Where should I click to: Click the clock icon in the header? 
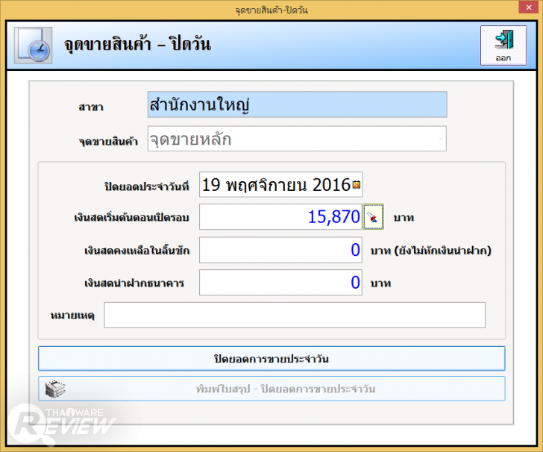pyautogui.click(x=34, y=45)
